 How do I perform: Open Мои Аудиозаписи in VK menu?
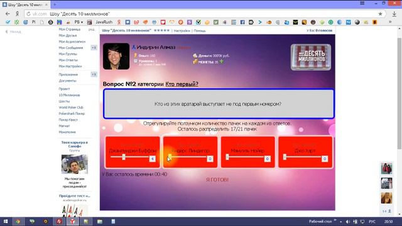[x=72, y=42]
